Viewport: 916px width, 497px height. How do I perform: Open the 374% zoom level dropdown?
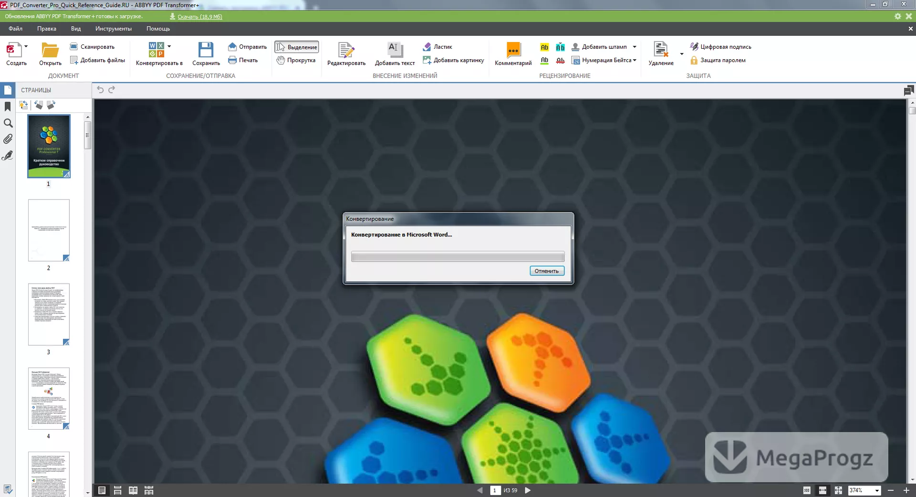pyautogui.click(x=876, y=490)
